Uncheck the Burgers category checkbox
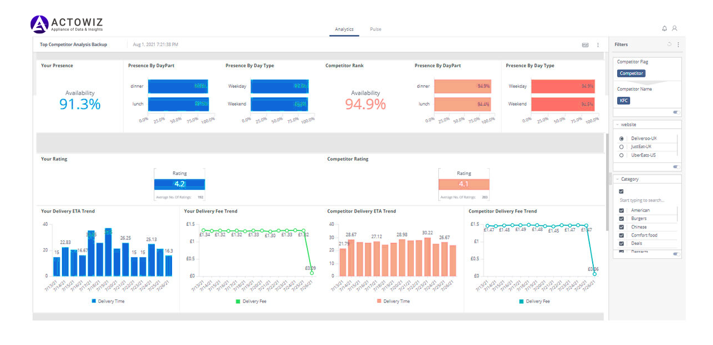 coord(622,219)
